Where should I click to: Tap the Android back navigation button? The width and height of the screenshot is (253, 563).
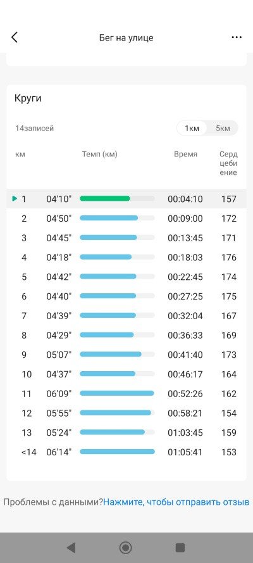click(x=71, y=548)
